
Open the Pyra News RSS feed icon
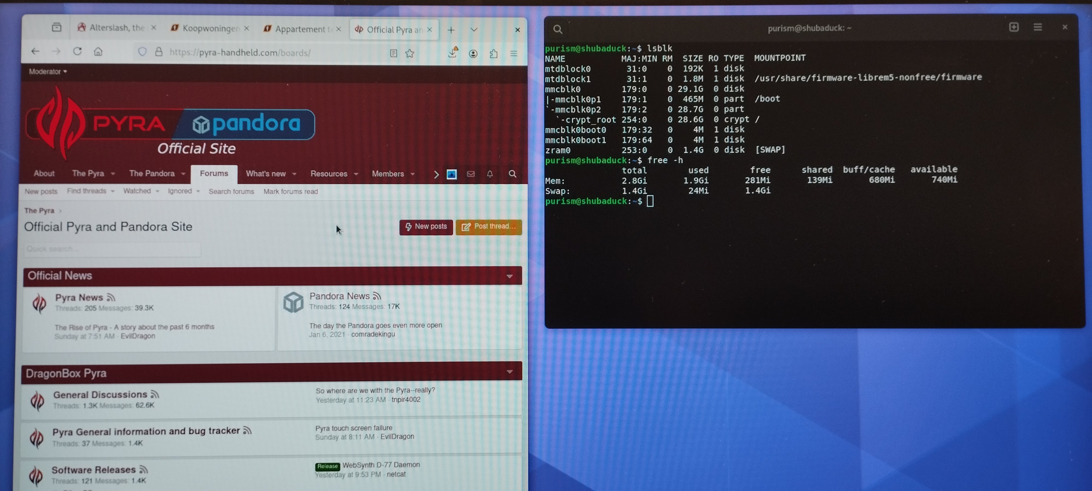(111, 297)
